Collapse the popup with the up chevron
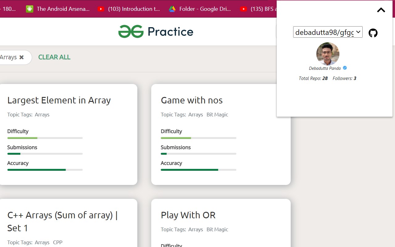Viewport: 395px width, 247px height. (x=381, y=10)
